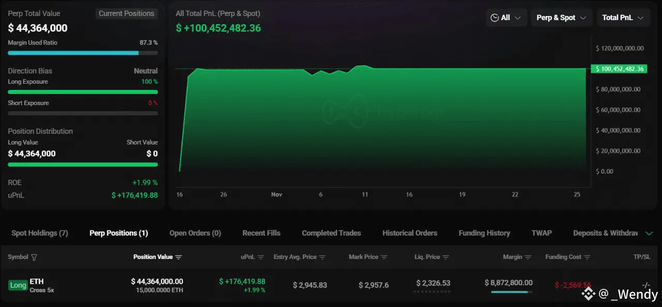Screen dimensions: 662x307
Task: Click the $+100,452,482.36 total PnL heading
Action: click(x=218, y=28)
